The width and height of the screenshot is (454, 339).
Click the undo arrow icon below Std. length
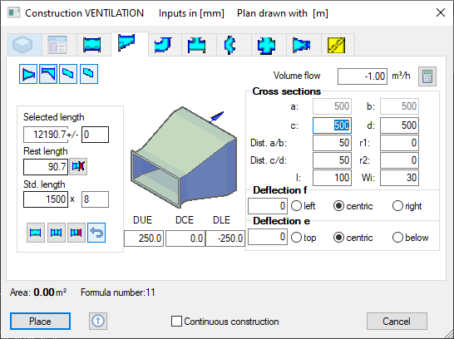coord(96,233)
